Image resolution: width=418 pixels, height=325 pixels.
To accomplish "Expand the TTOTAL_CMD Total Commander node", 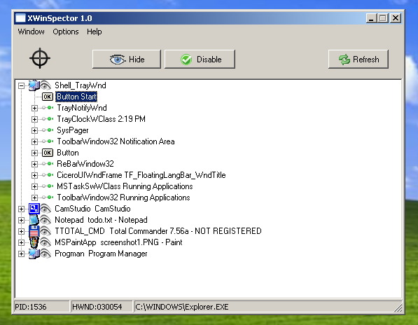I will click(x=21, y=231).
